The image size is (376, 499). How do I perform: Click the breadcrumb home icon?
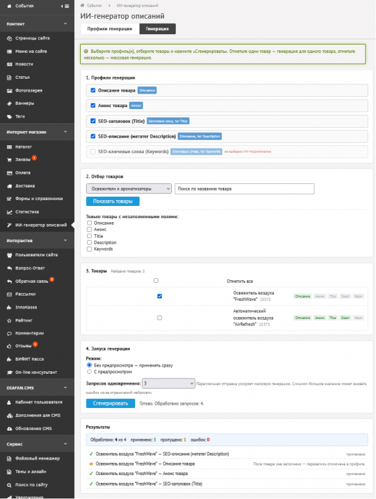click(x=83, y=5)
